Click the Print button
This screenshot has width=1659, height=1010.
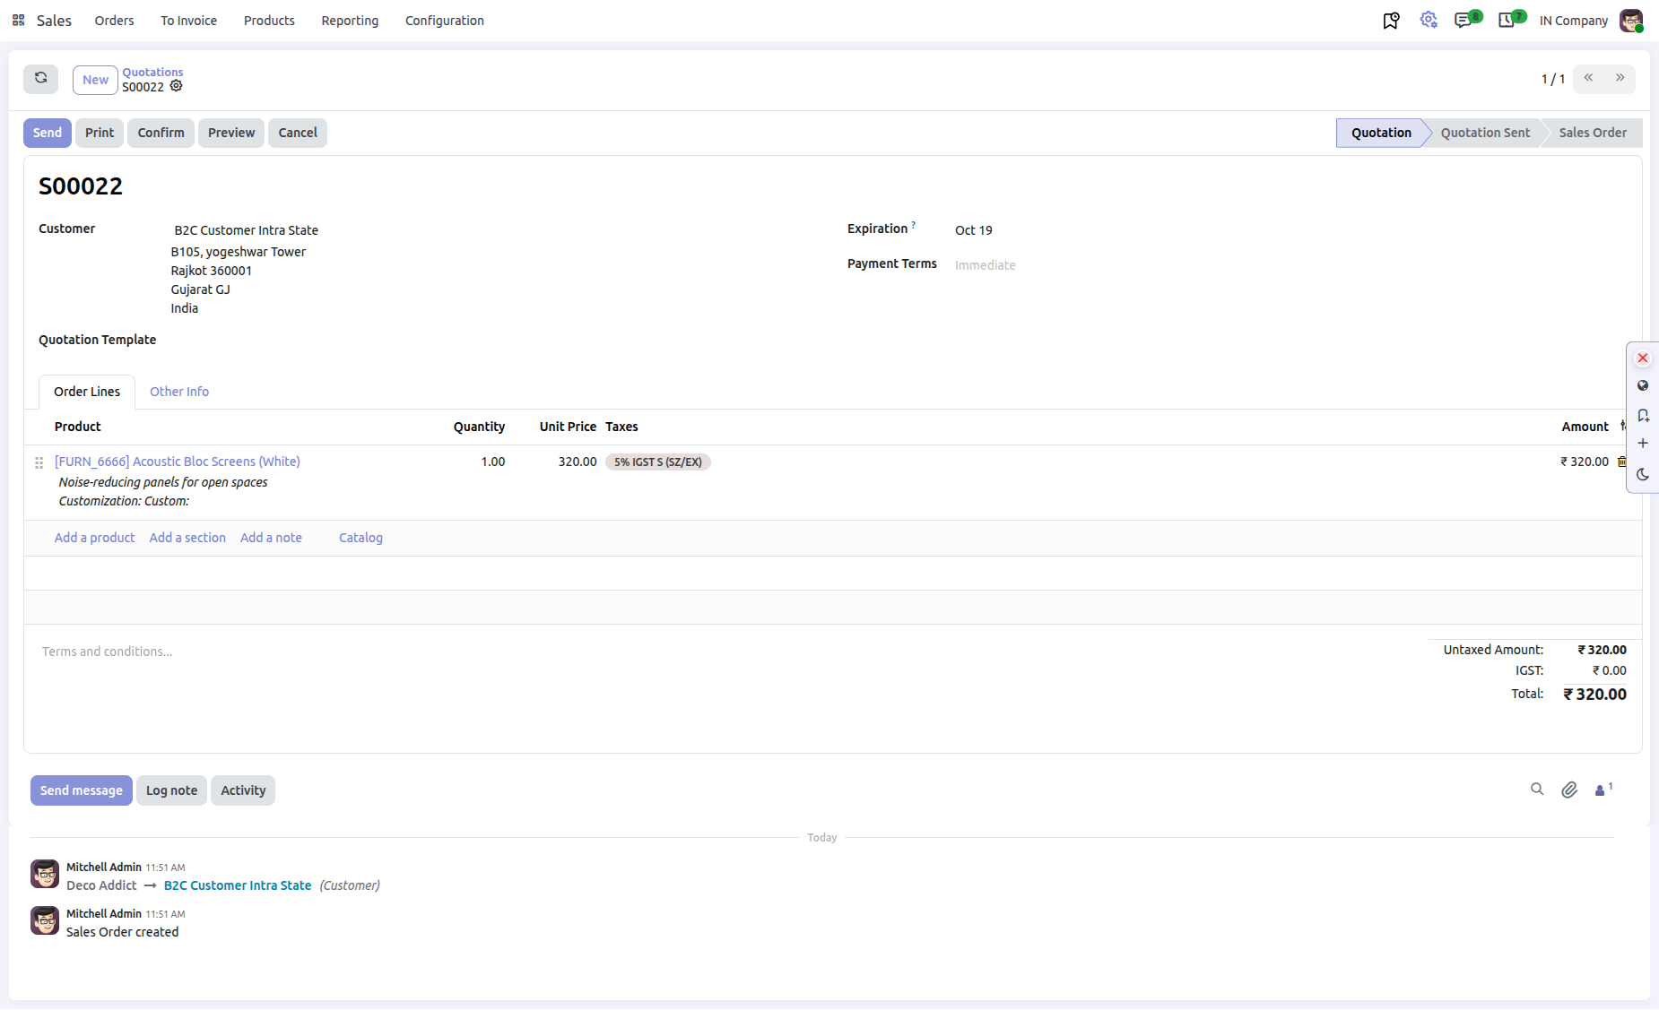tap(100, 133)
